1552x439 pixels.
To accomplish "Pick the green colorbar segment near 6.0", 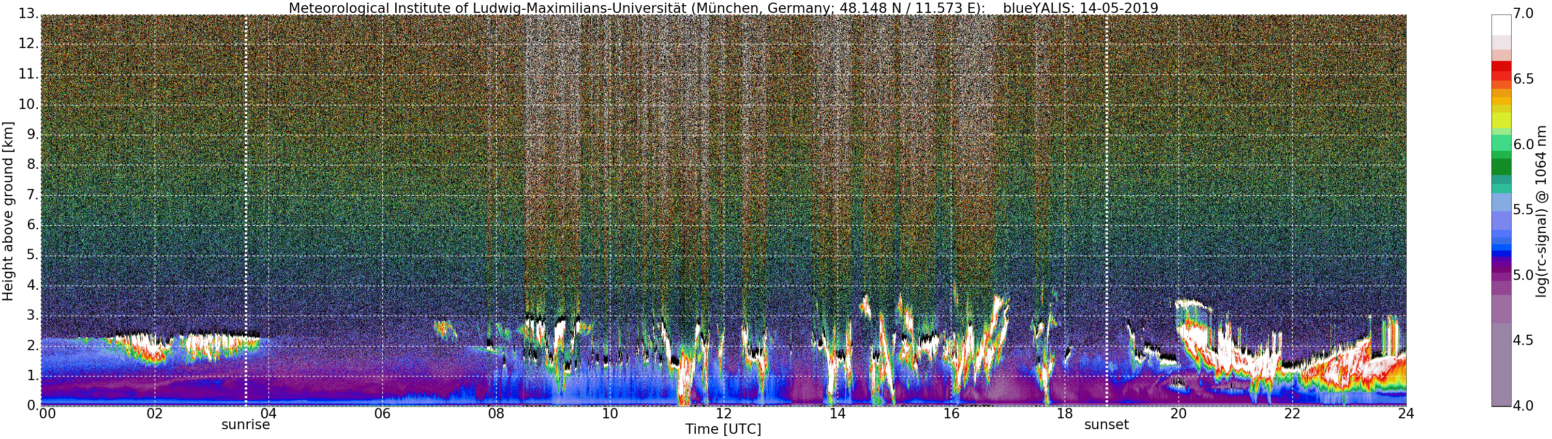I will (x=1501, y=143).
